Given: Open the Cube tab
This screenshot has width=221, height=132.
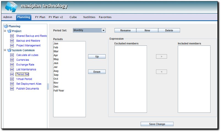Looking at the screenshot, I should pyautogui.click(x=73, y=17).
